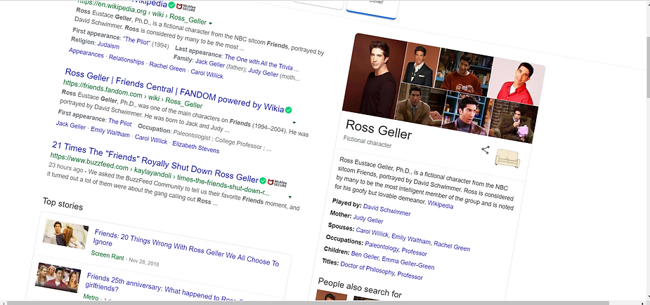The height and width of the screenshot is (305, 650).
Task: Click Professor in Occupations row
Action: point(414,252)
